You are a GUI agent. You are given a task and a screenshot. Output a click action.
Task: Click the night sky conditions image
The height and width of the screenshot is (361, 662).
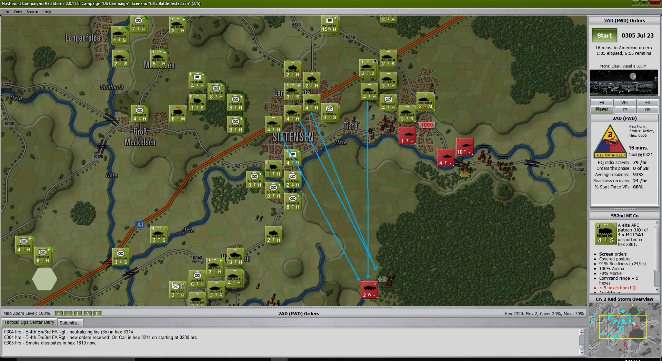(624, 83)
